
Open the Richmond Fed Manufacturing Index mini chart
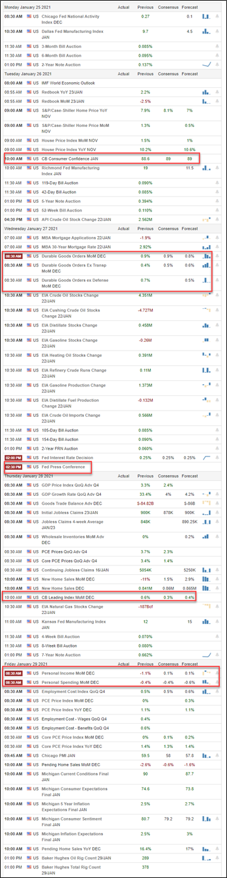[207, 168]
